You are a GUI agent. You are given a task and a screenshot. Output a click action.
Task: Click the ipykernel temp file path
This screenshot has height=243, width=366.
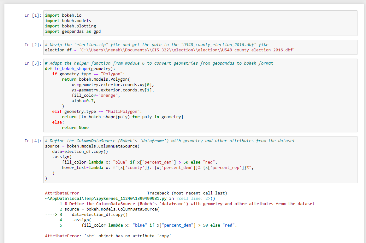106,199
